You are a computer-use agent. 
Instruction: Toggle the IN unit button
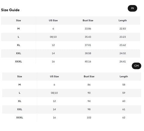132,8
